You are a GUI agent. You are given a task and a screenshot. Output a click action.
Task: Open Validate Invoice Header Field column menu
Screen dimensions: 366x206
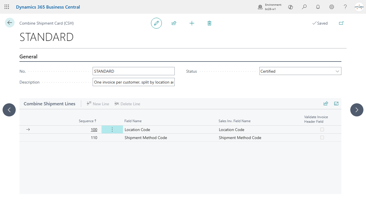(x=316, y=119)
